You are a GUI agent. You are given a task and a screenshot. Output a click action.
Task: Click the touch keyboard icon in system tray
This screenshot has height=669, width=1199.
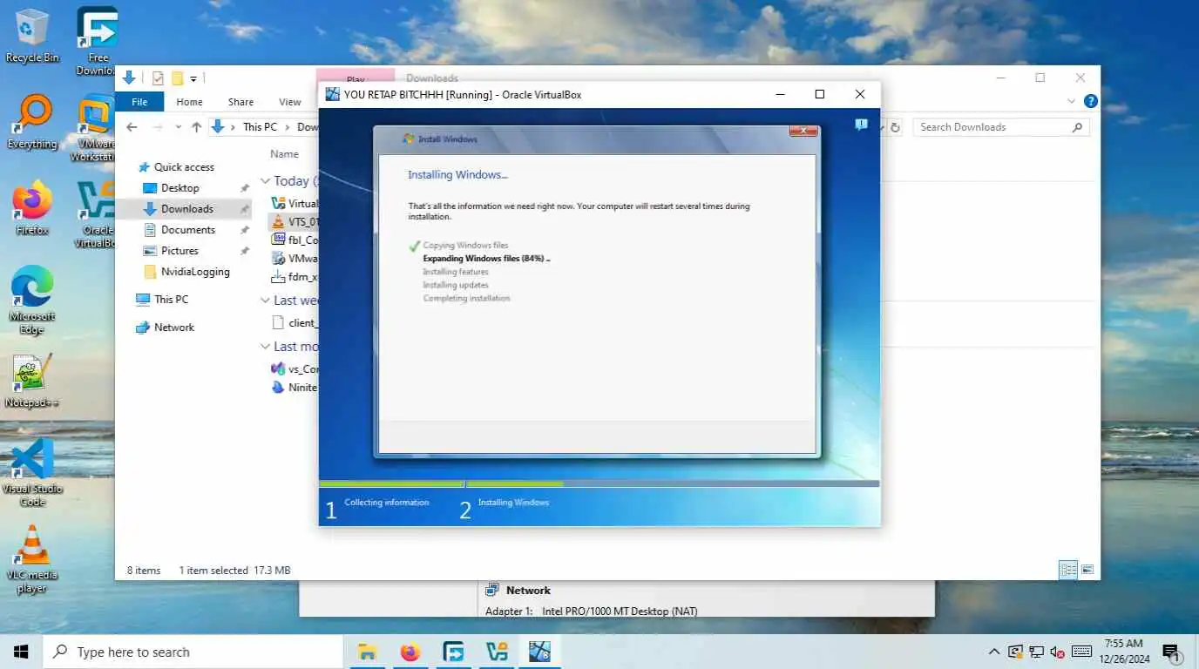pos(1081,652)
